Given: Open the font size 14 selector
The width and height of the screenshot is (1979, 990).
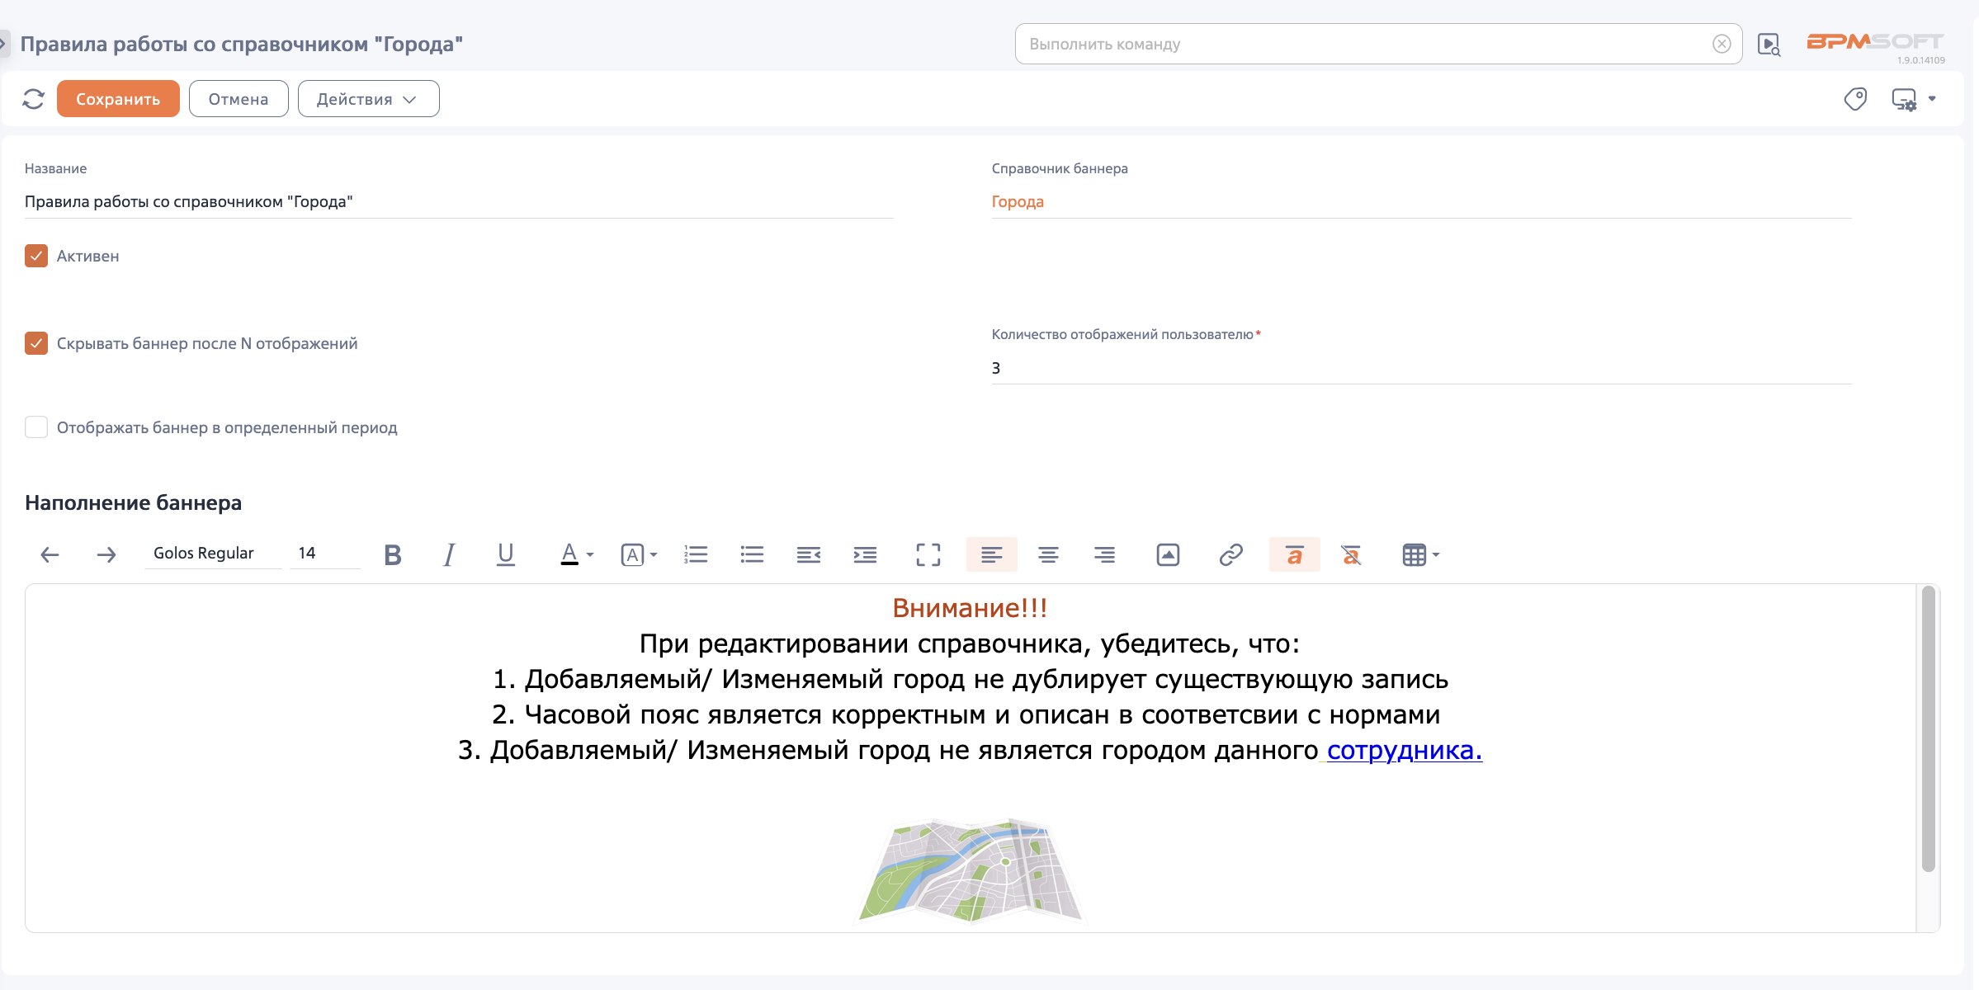Looking at the screenshot, I should [324, 554].
